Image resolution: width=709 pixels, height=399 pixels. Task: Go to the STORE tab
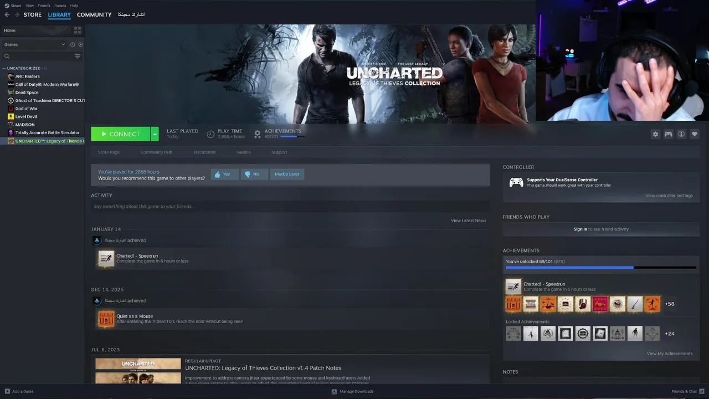(x=32, y=14)
